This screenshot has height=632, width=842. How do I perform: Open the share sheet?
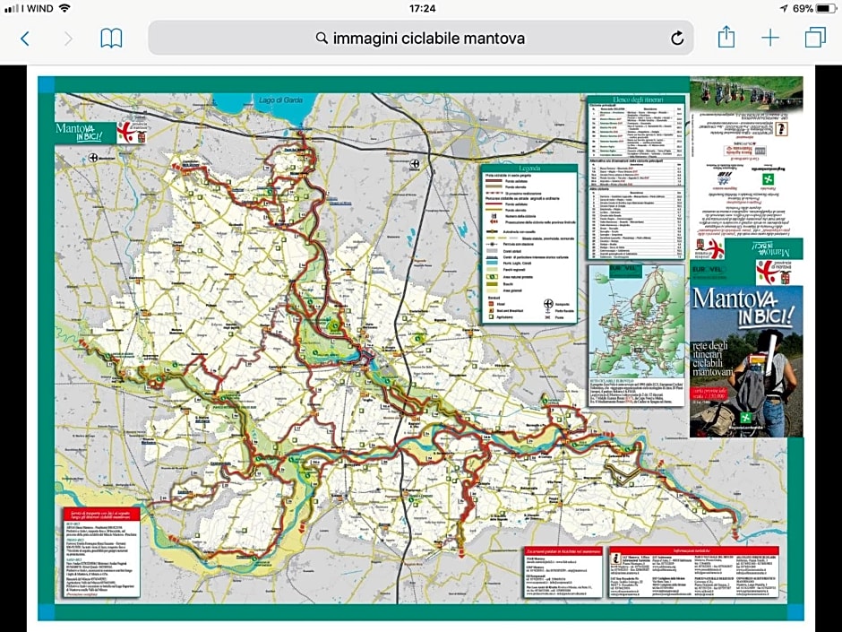(726, 38)
